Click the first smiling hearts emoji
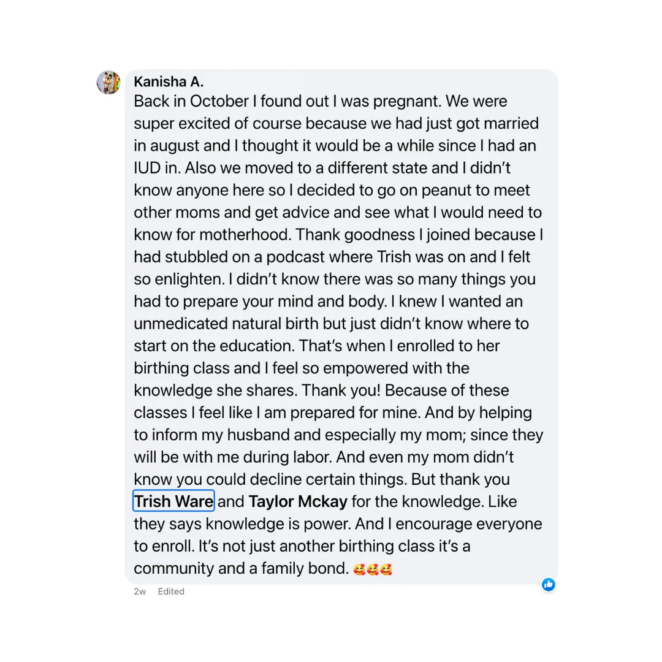Viewport: 662px width, 662px height. [359, 569]
